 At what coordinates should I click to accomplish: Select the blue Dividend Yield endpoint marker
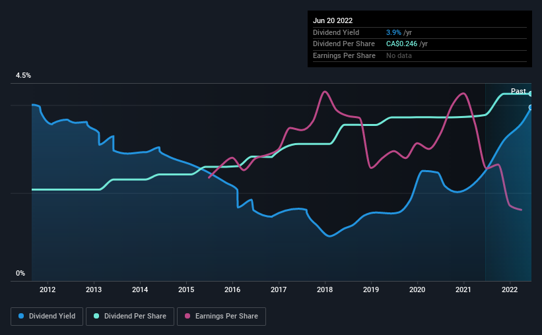point(531,107)
